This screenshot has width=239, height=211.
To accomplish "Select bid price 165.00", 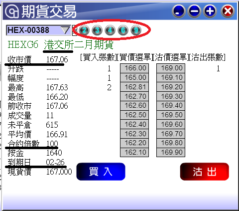I will (134, 77).
